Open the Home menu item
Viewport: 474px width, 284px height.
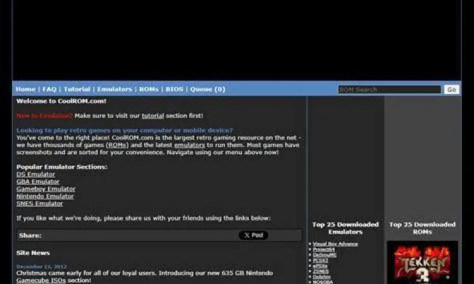[25, 90]
